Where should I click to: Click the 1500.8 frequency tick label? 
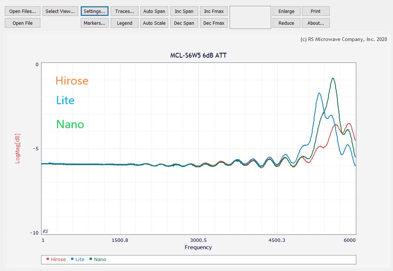(x=120, y=240)
